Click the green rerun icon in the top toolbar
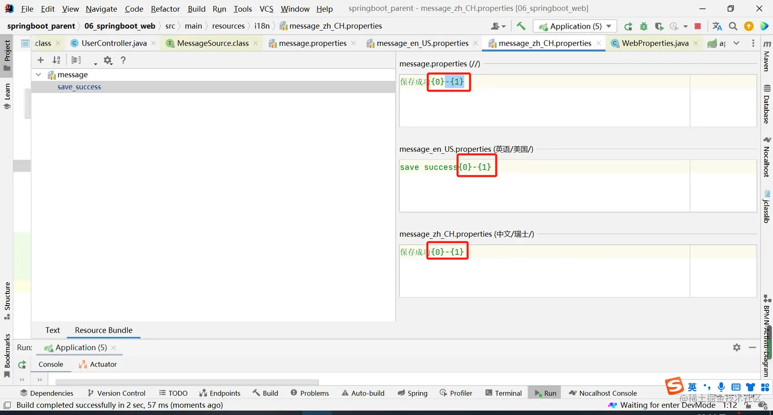 coord(628,26)
